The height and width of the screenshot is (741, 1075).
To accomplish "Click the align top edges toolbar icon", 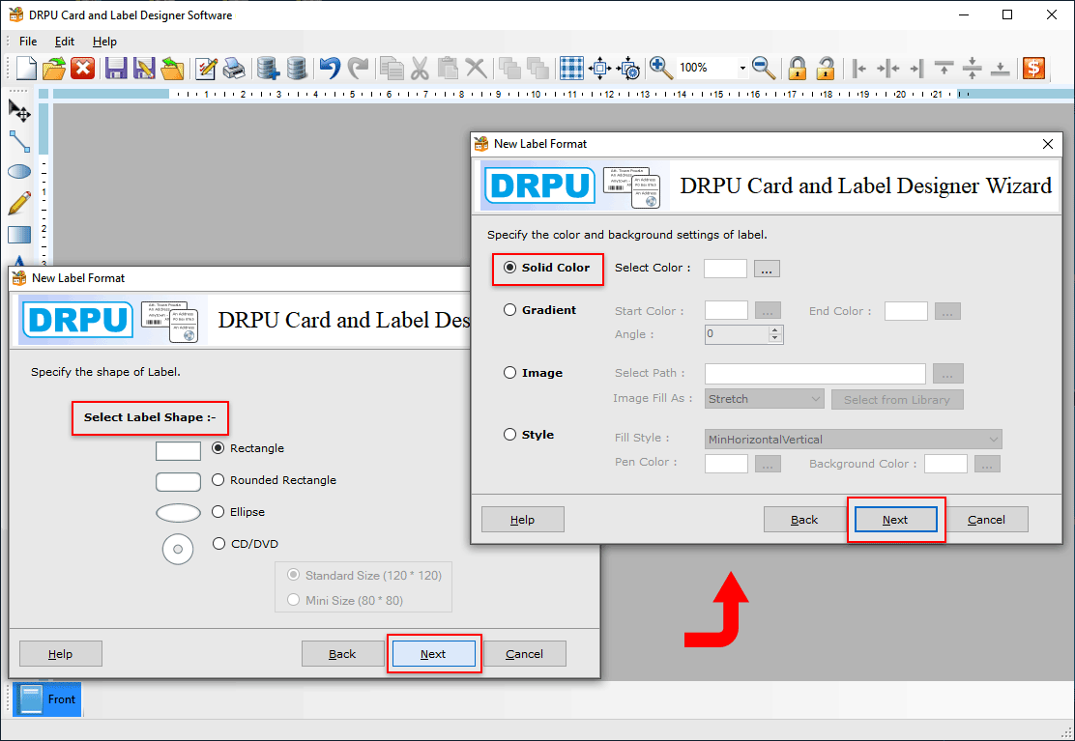I will point(944,68).
